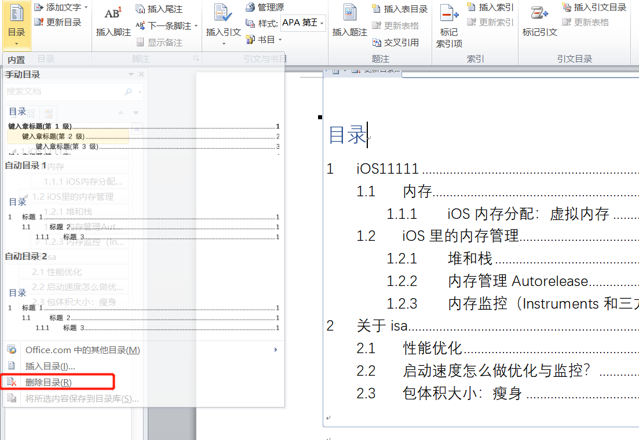Open 管理源 manage sources
Viewport: 639px width, 440px height.
pyautogui.click(x=265, y=7)
